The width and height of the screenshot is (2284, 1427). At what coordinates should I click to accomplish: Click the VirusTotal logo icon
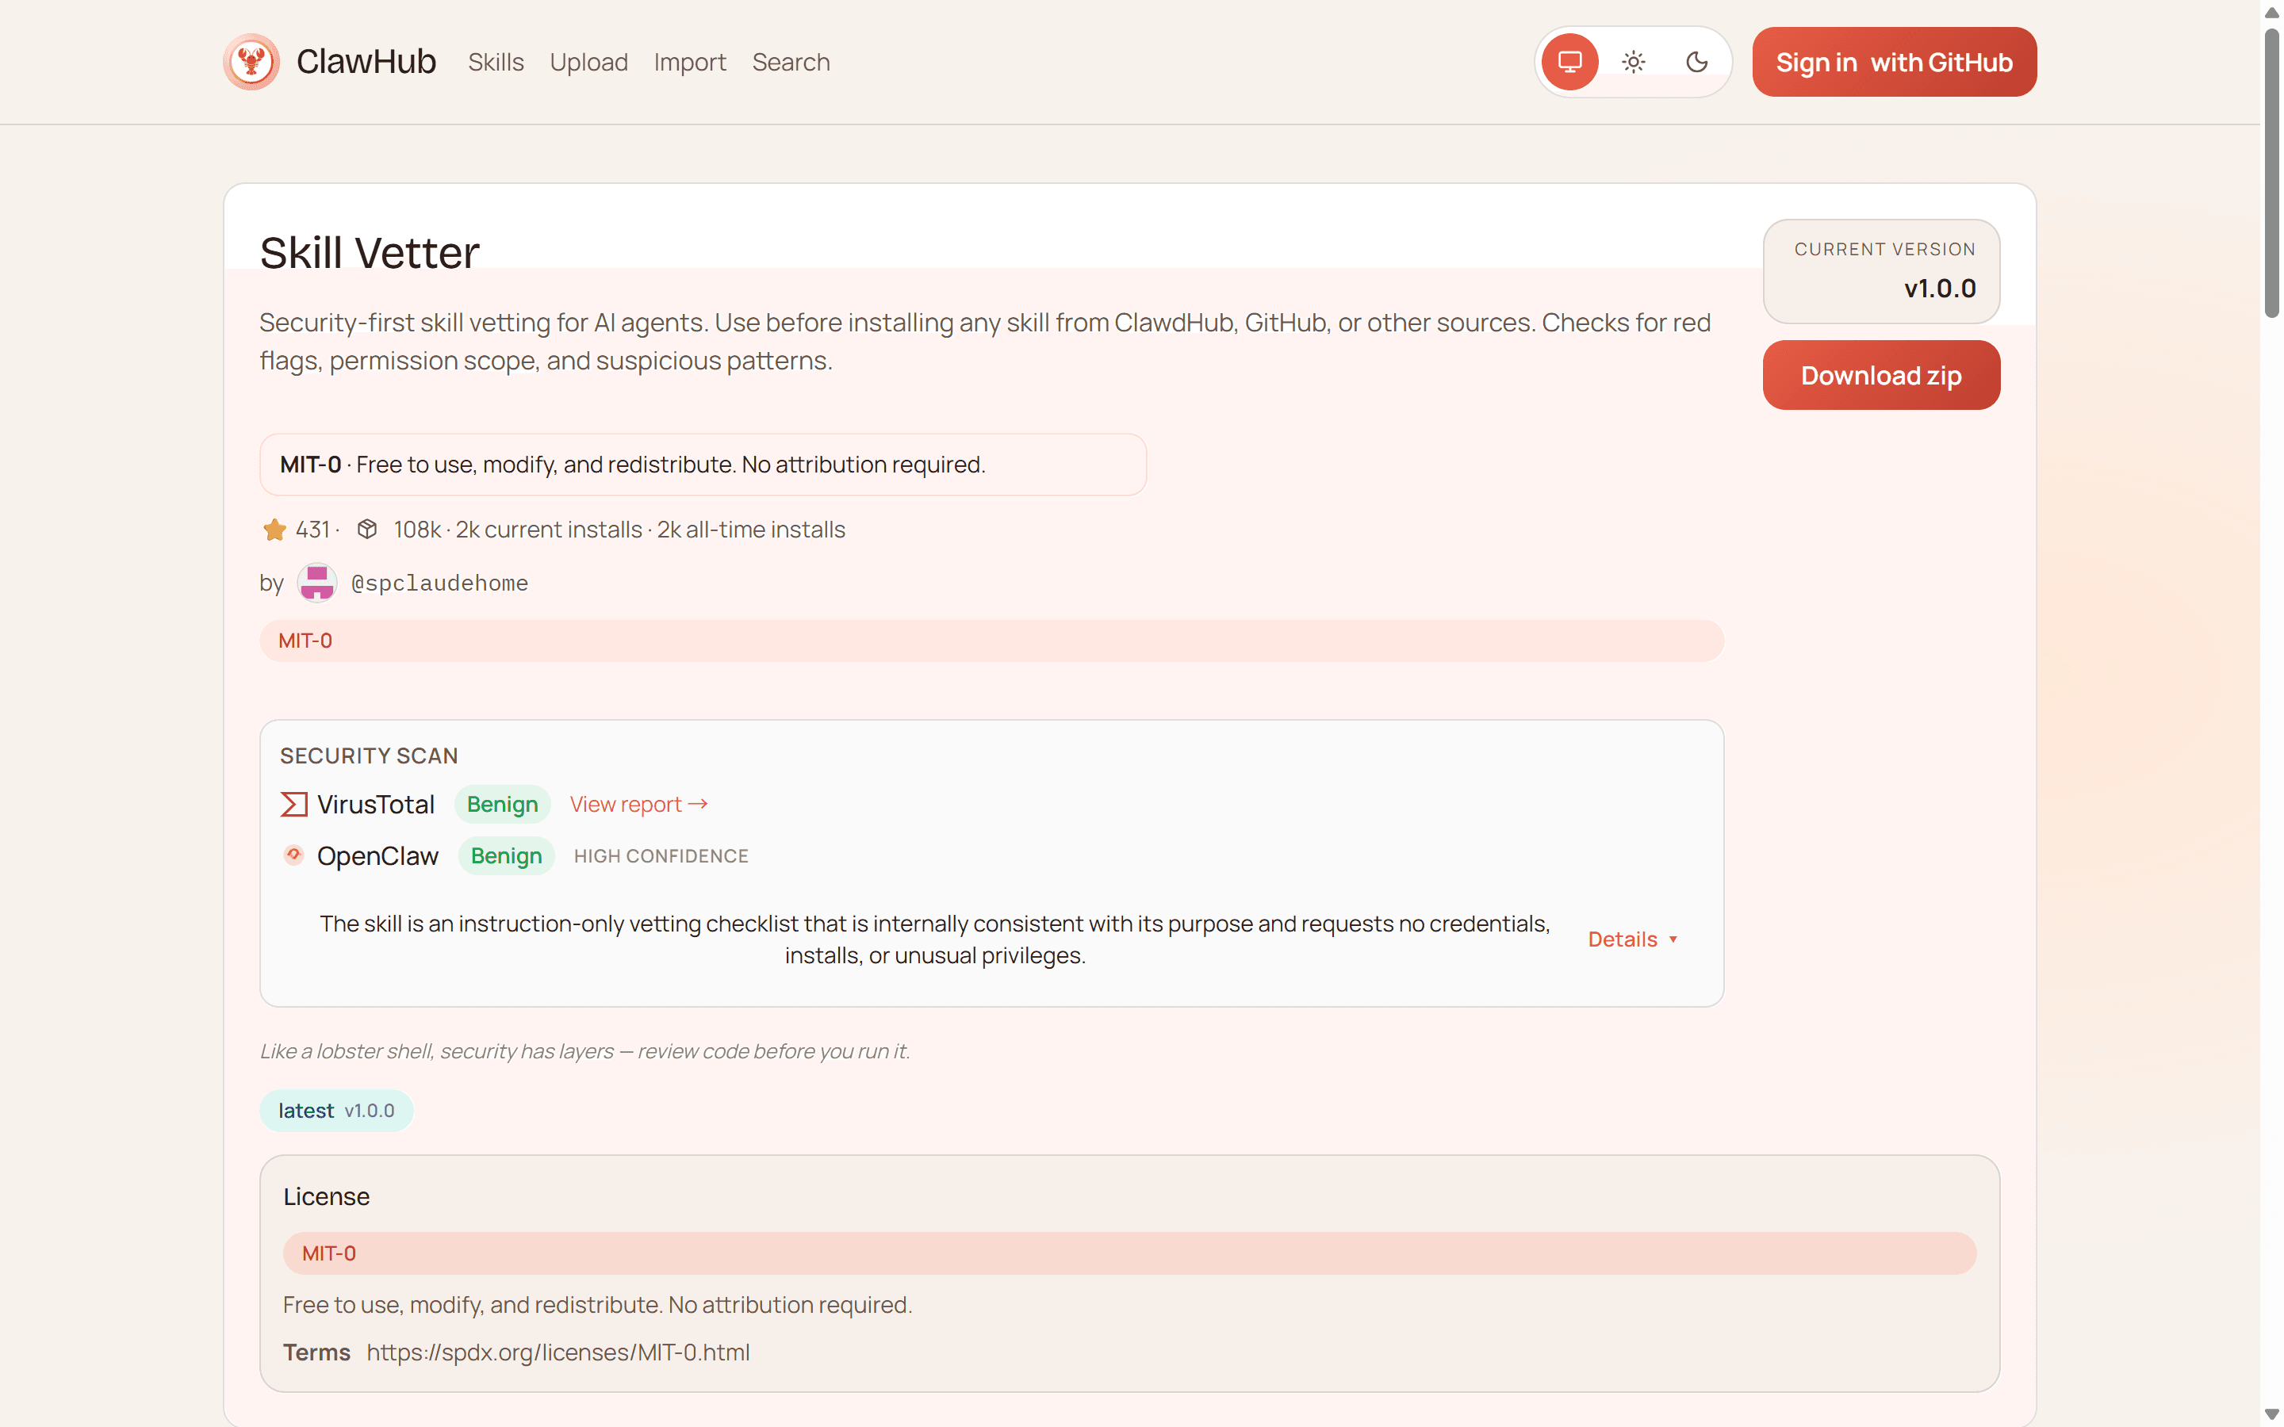293,804
